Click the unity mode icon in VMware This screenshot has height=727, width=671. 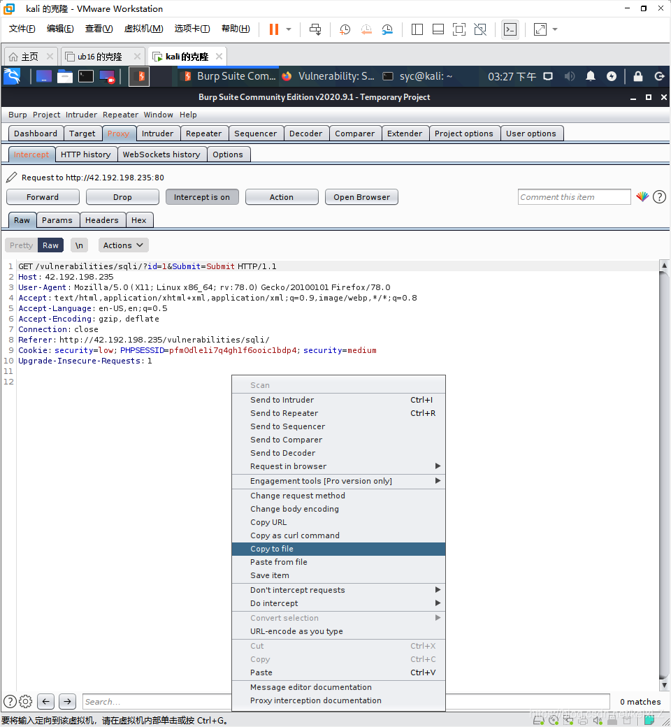click(480, 29)
